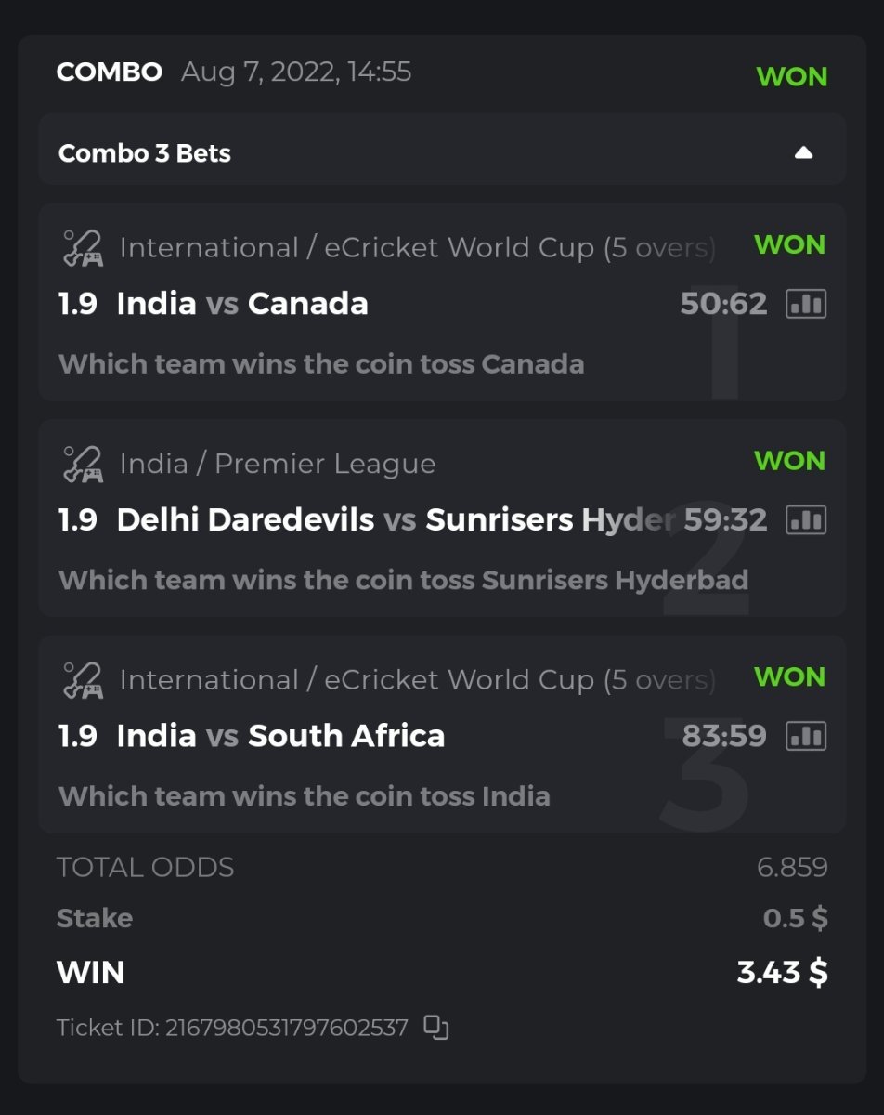Collapse the Combo 3 Bets arrow

803,152
